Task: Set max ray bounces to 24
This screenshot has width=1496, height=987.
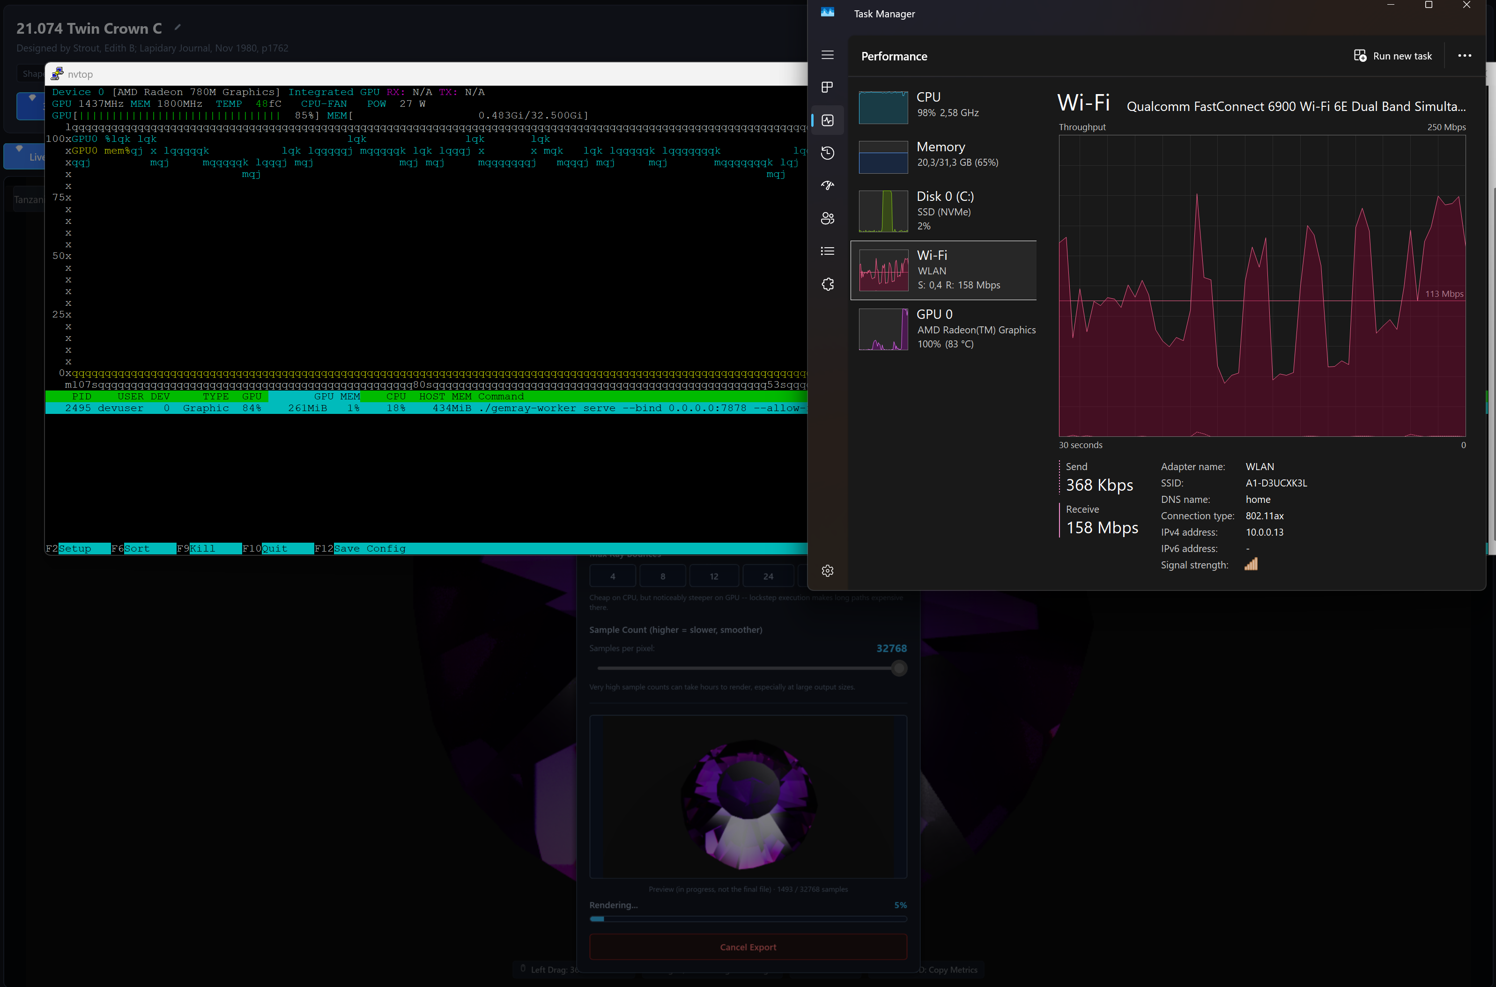Action: pyautogui.click(x=768, y=576)
